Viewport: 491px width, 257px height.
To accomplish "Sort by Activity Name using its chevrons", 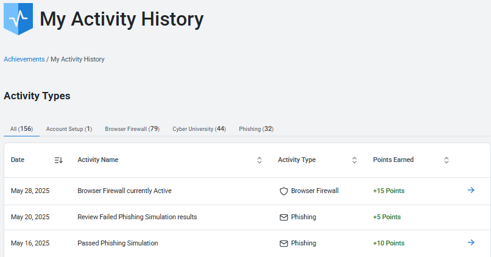I will pyautogui.click(x=260, y=160).
